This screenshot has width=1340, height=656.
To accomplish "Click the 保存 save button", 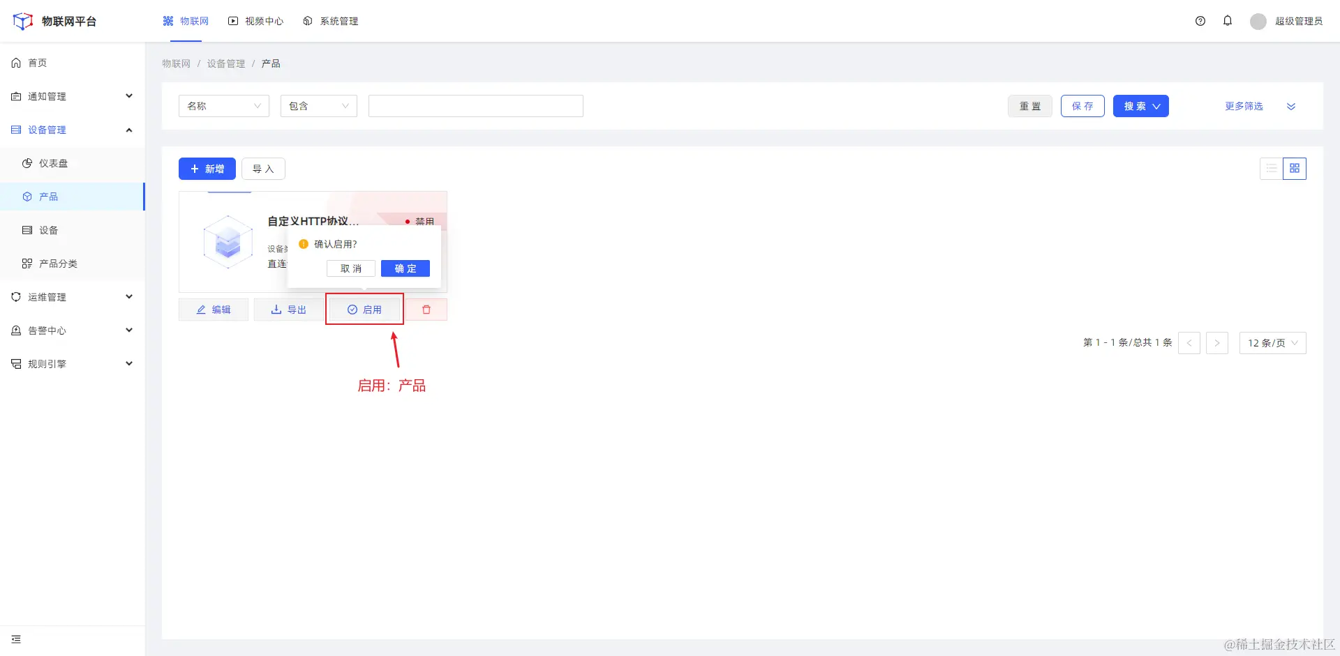I will (x=1082, y=106).
